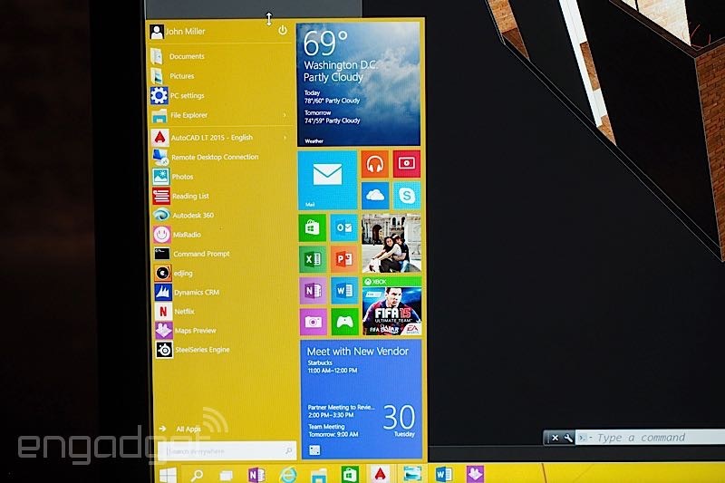Open the people photo tile
This screenshot has height=483, width=725.
[391, 243]
